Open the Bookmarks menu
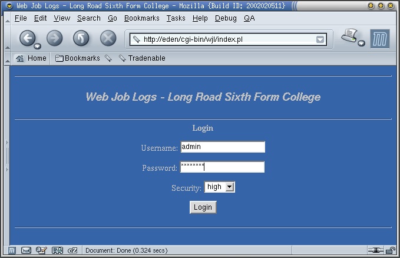 (142, 18)
